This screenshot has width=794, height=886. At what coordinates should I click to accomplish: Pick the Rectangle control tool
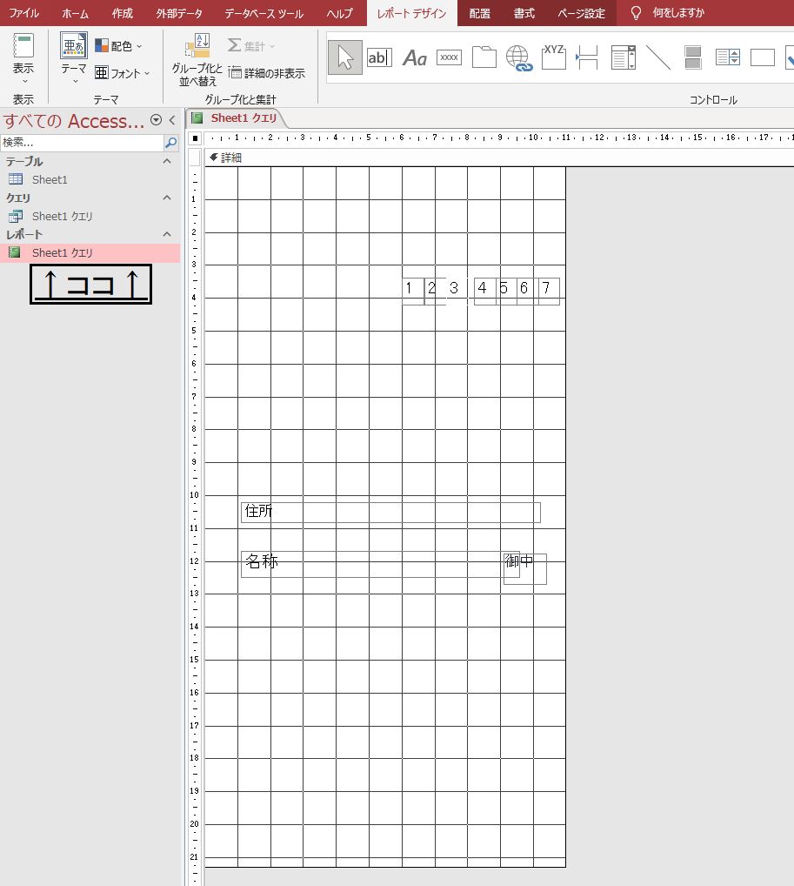coord(763,57)
